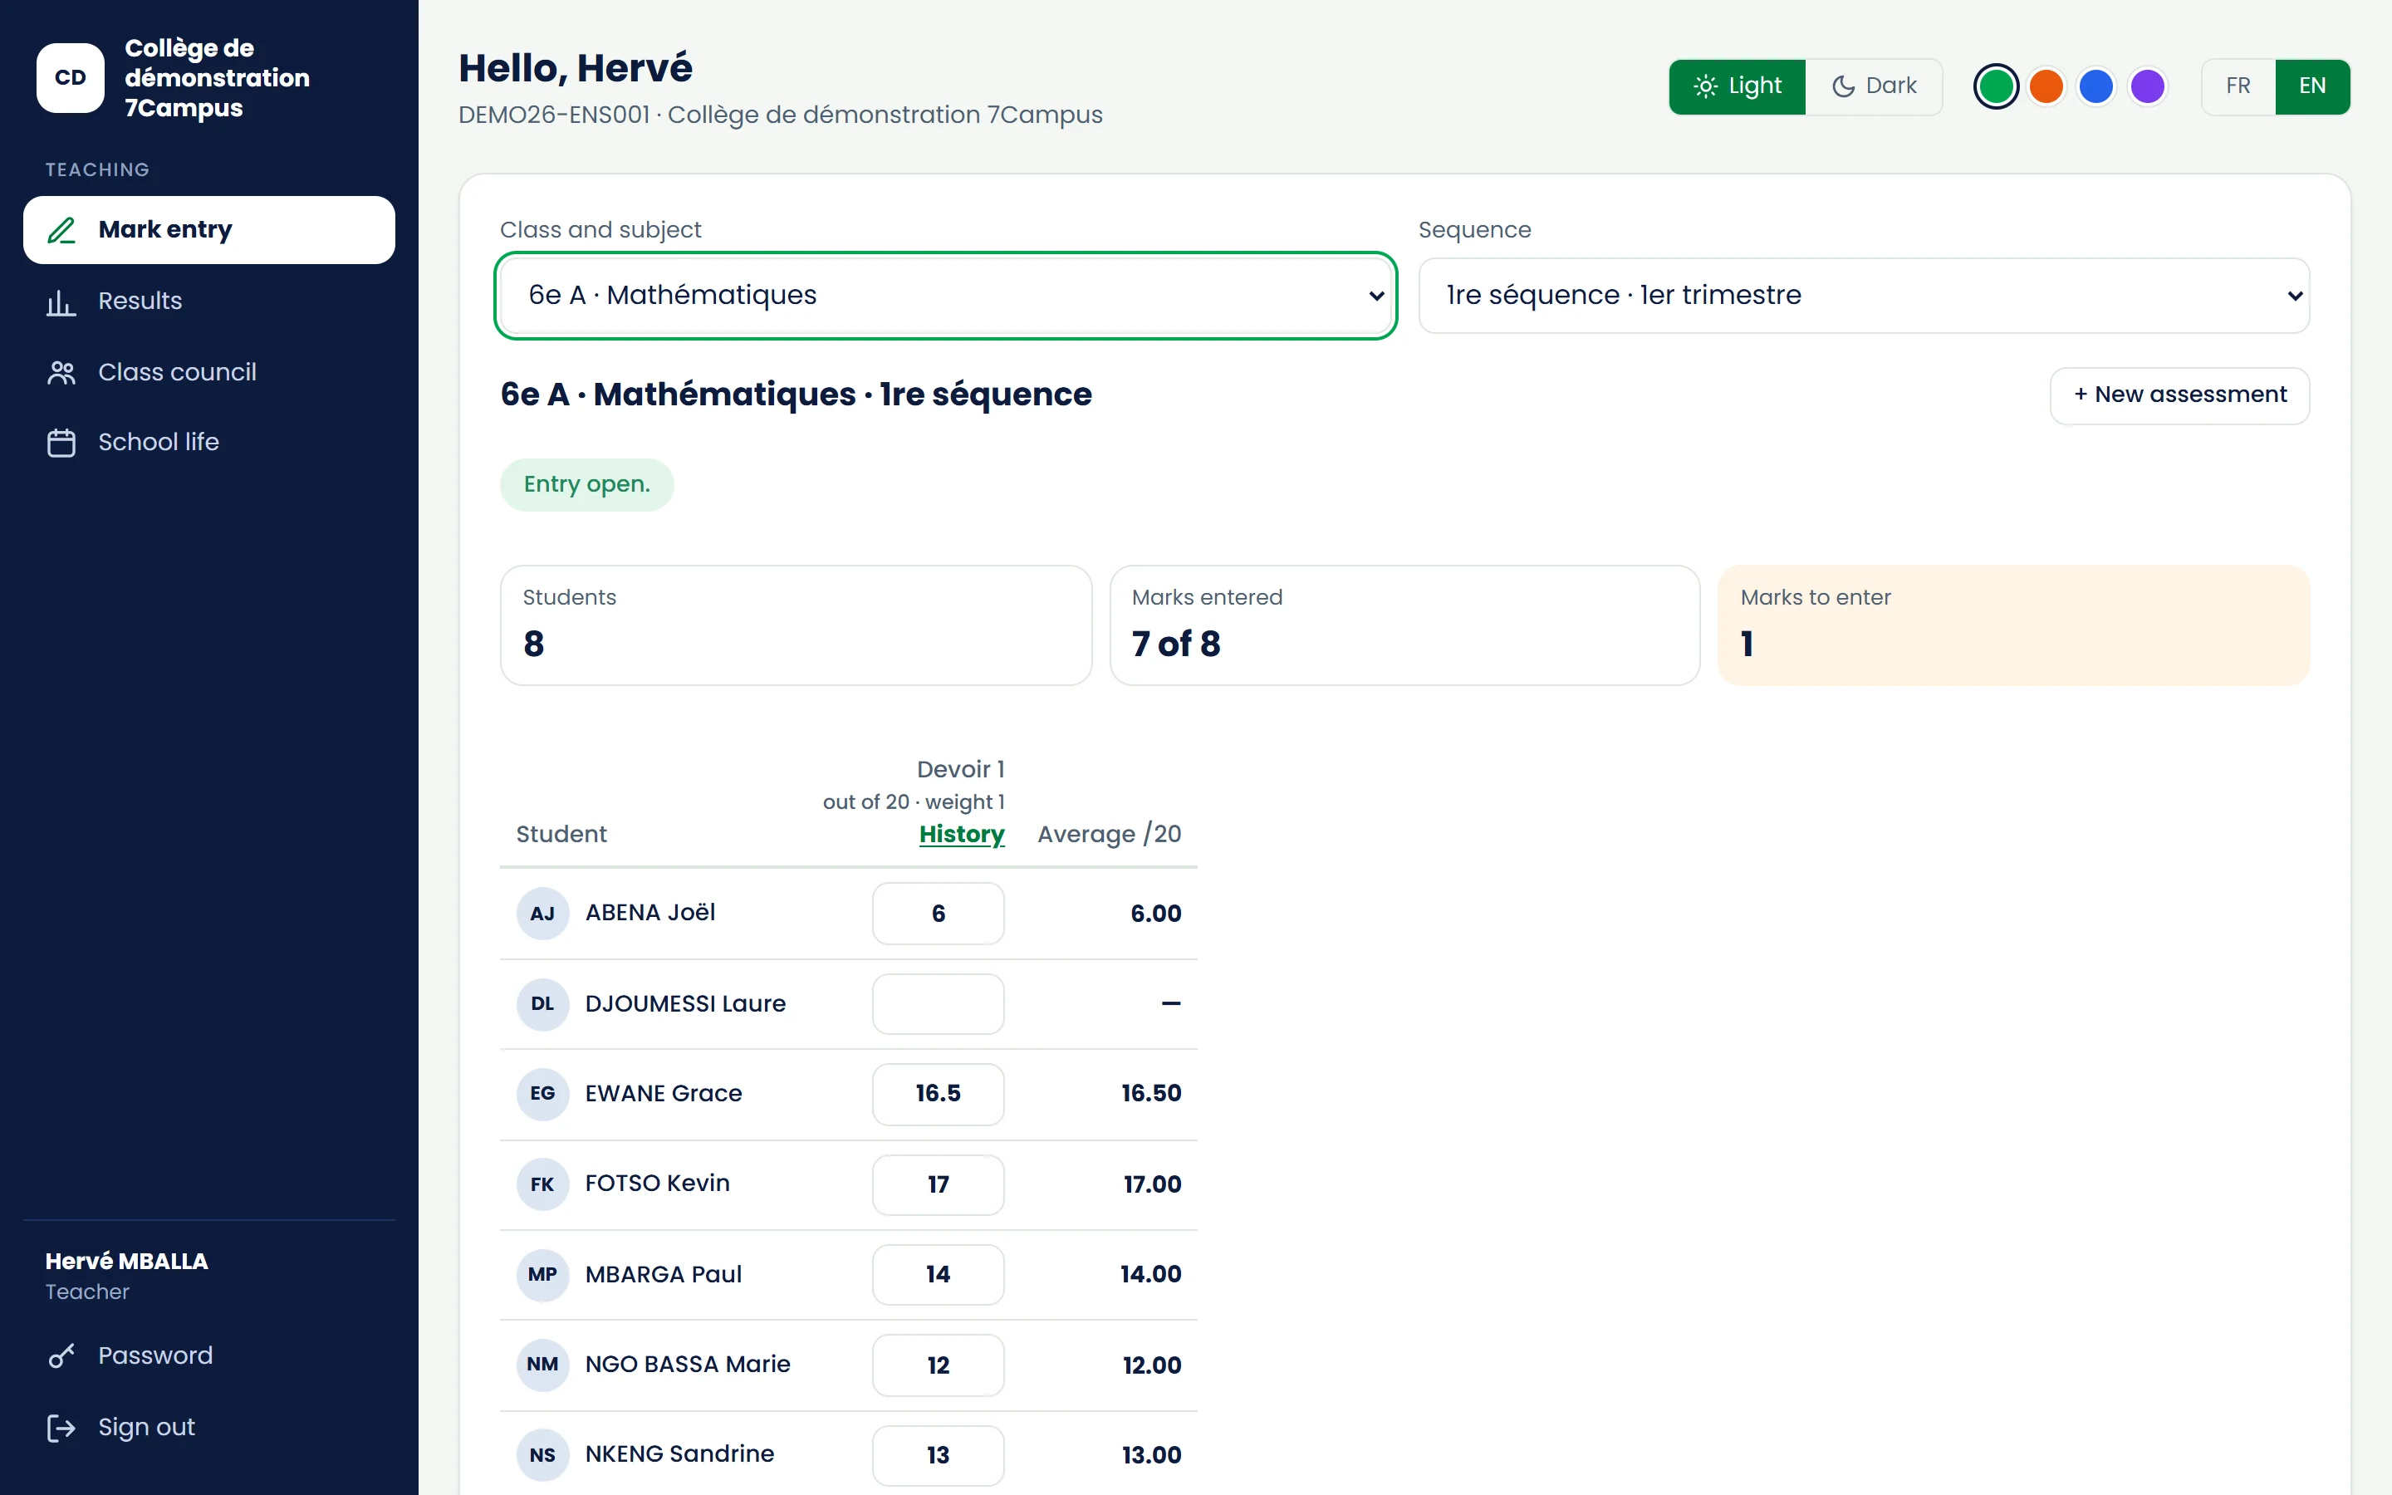Click the New assessment button
This screenshot has height=1495, width=2392.
(x=2179, y=395)
